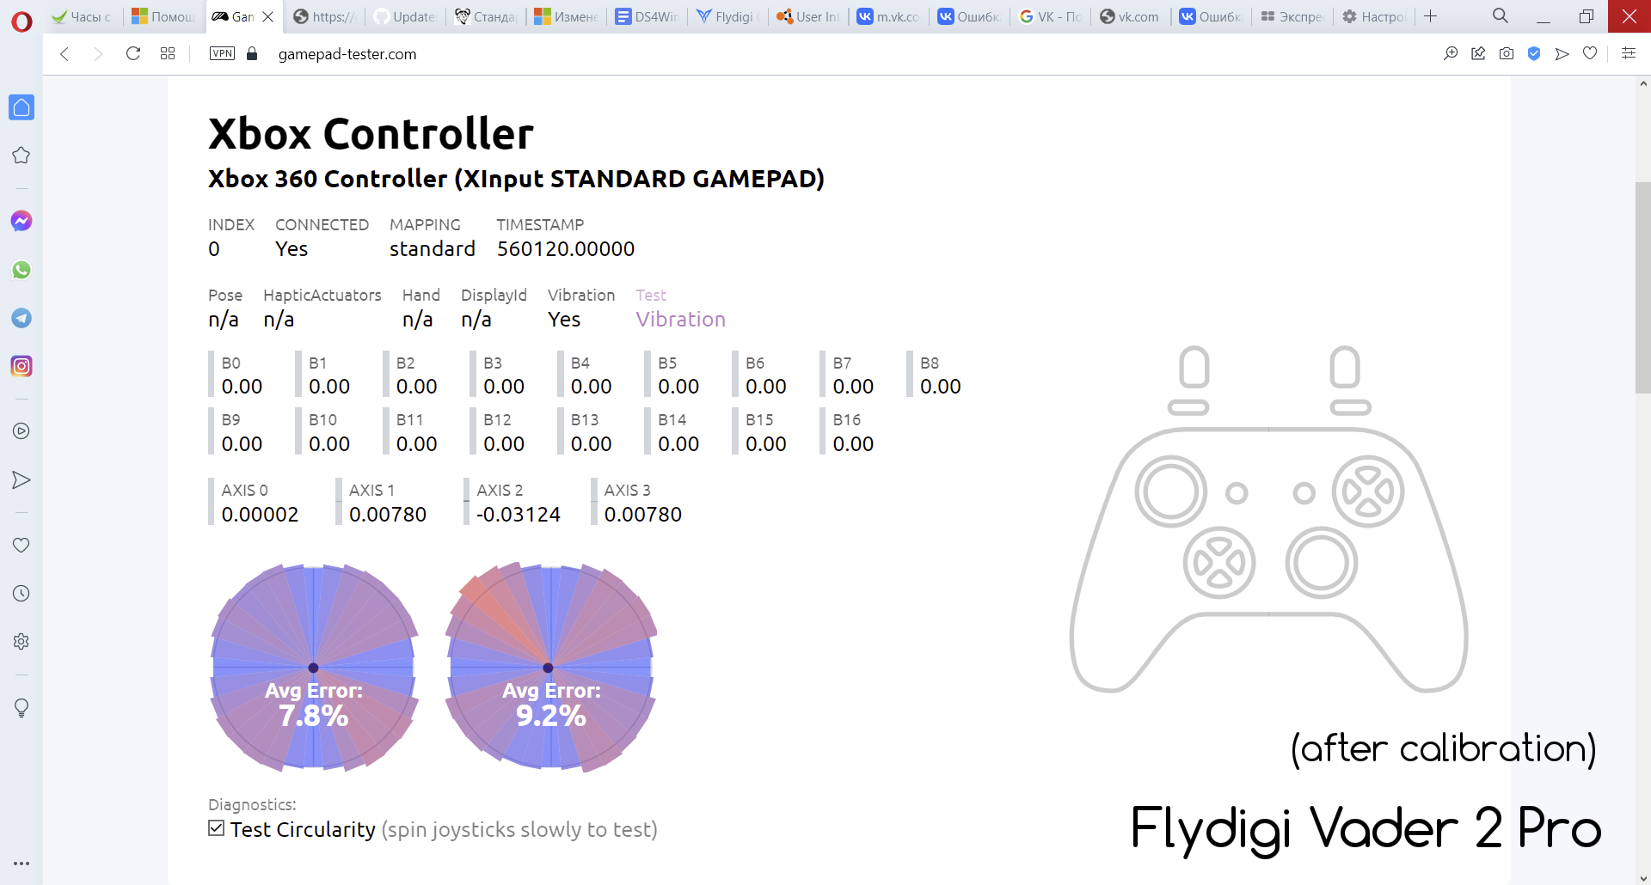The width and height of the screenshot is (1651, 885).
Task: Open the zoom/search page magnifier icon
Action: tap(1451, 54)
